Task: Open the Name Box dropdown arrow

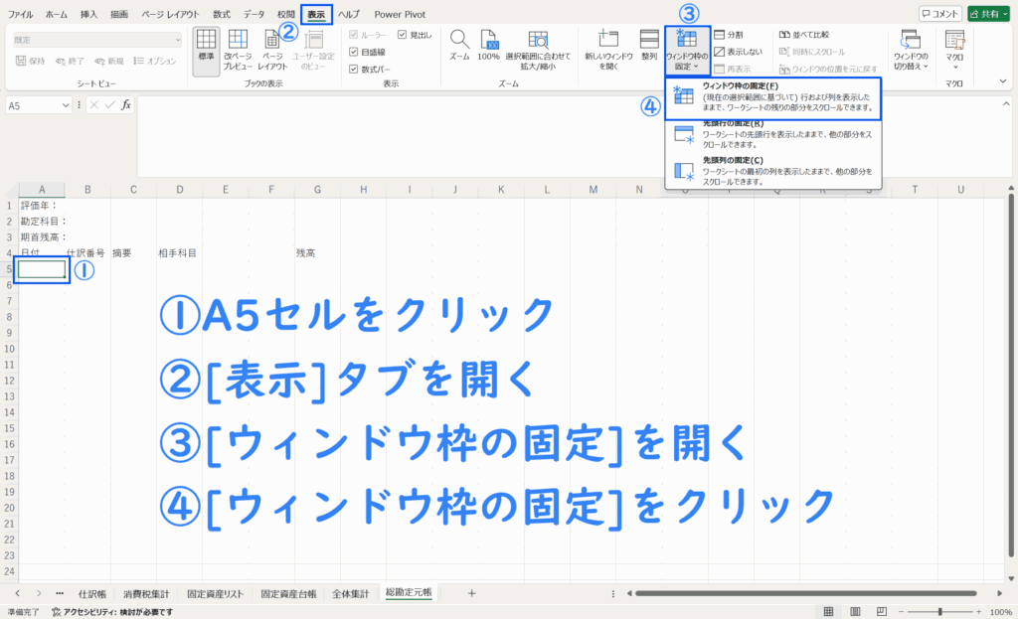Action: coord(66,105)
